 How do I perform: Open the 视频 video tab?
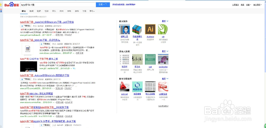(69, 11)
